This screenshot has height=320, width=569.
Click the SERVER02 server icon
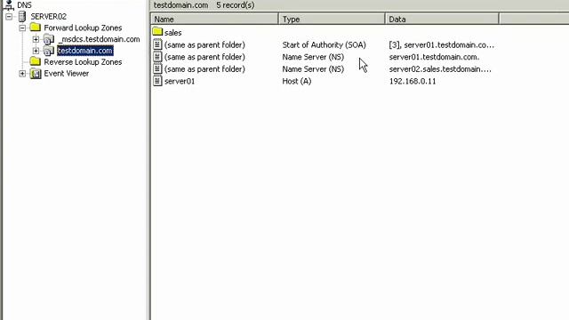pos(22,16)
